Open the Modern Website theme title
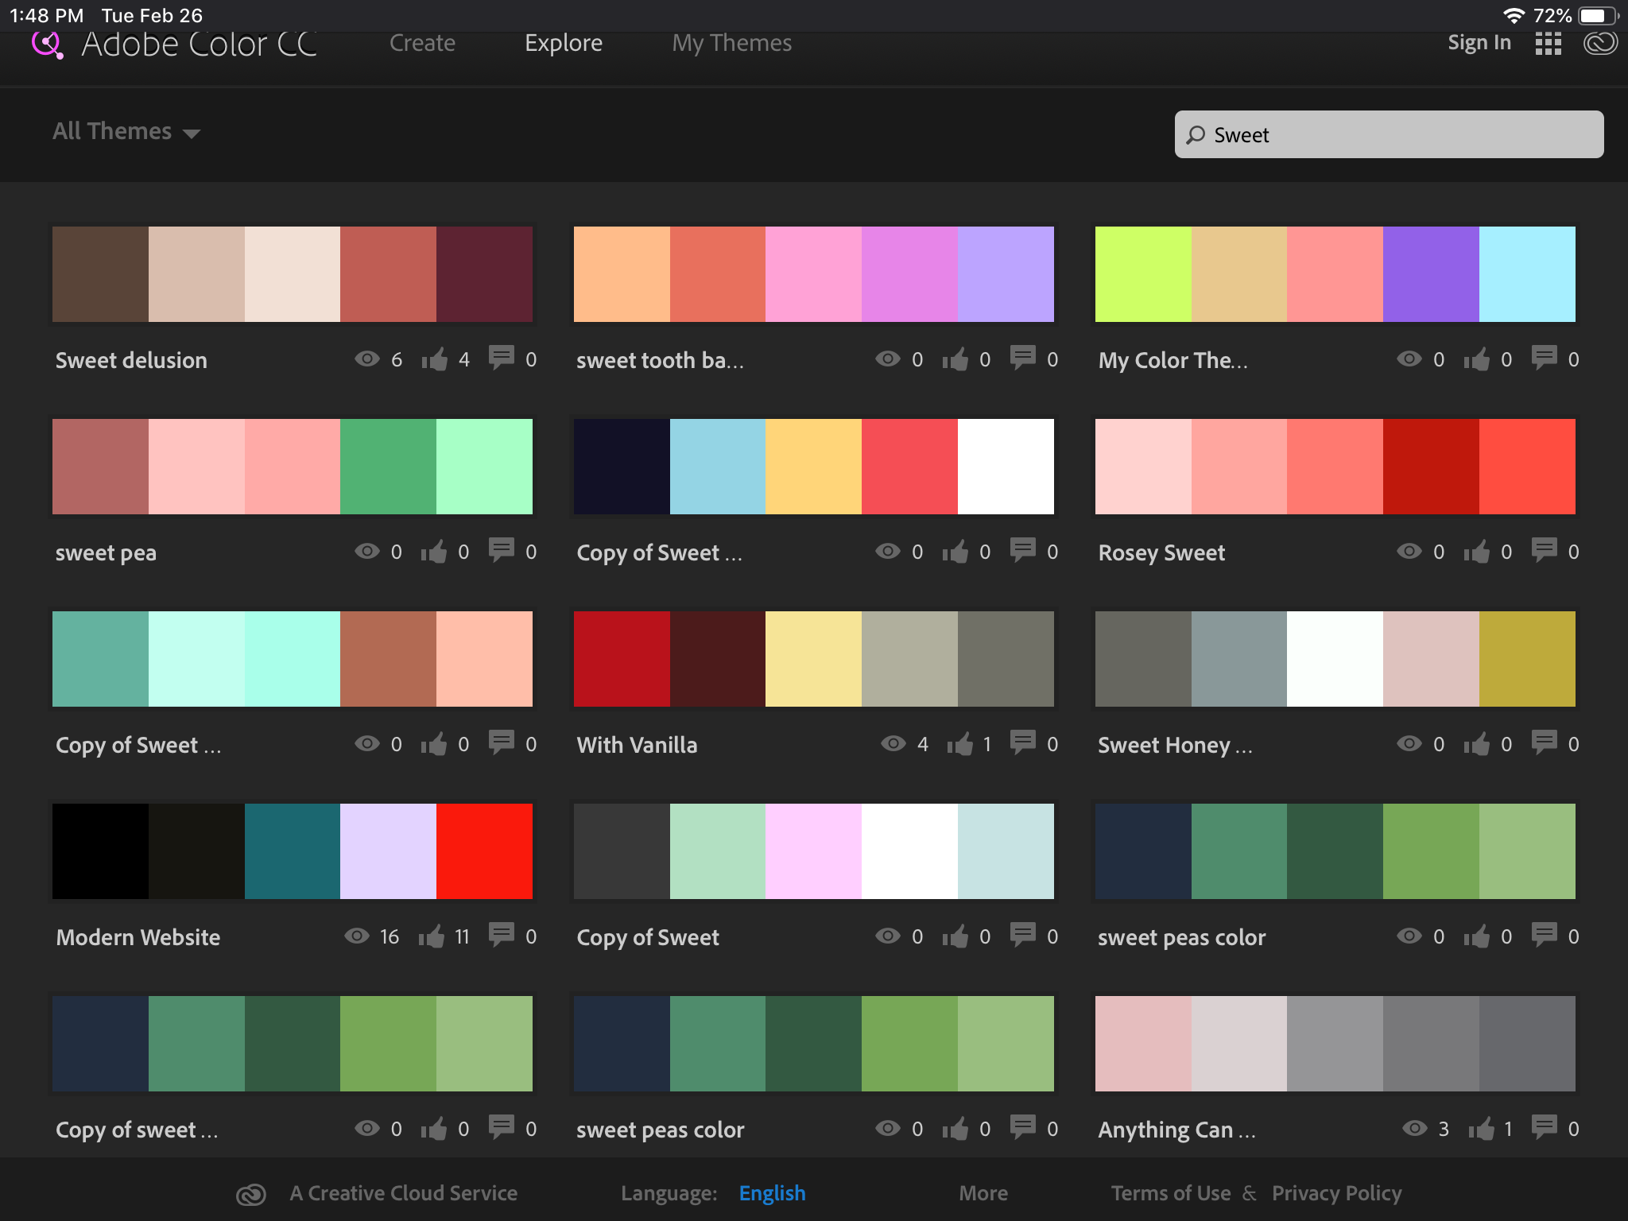 pos(138,937)
